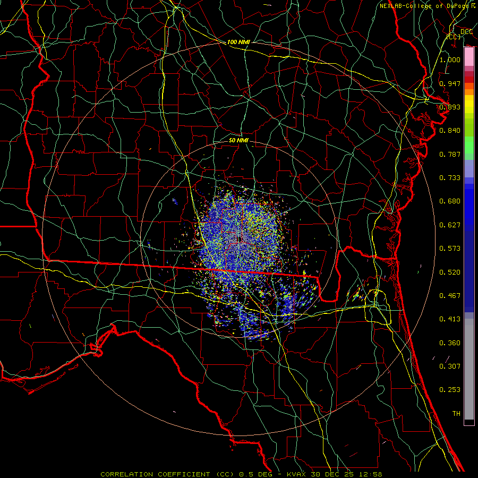Click the 0.893 legend value
478x478 pixels.
[x=450, y=107]
